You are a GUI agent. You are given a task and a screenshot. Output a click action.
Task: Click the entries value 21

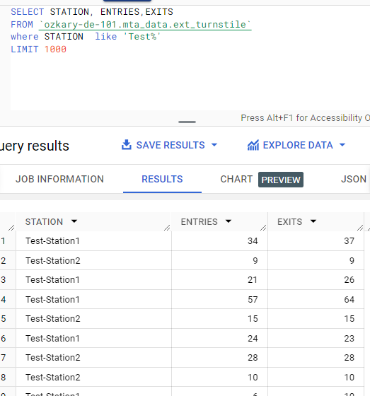tap(253, 280)
